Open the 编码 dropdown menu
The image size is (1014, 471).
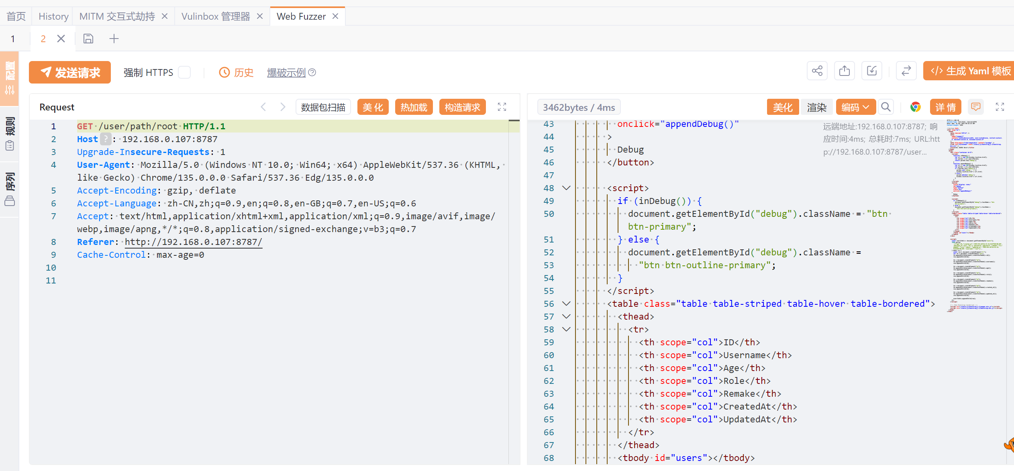(855, 107)
